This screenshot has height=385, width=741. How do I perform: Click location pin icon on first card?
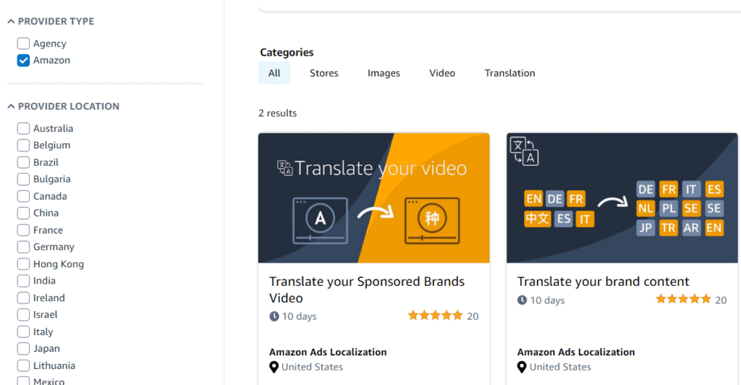(x=274, y=367)
